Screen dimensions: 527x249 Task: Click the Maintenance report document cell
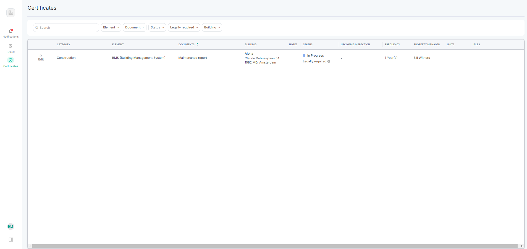(x=193, y=58)
